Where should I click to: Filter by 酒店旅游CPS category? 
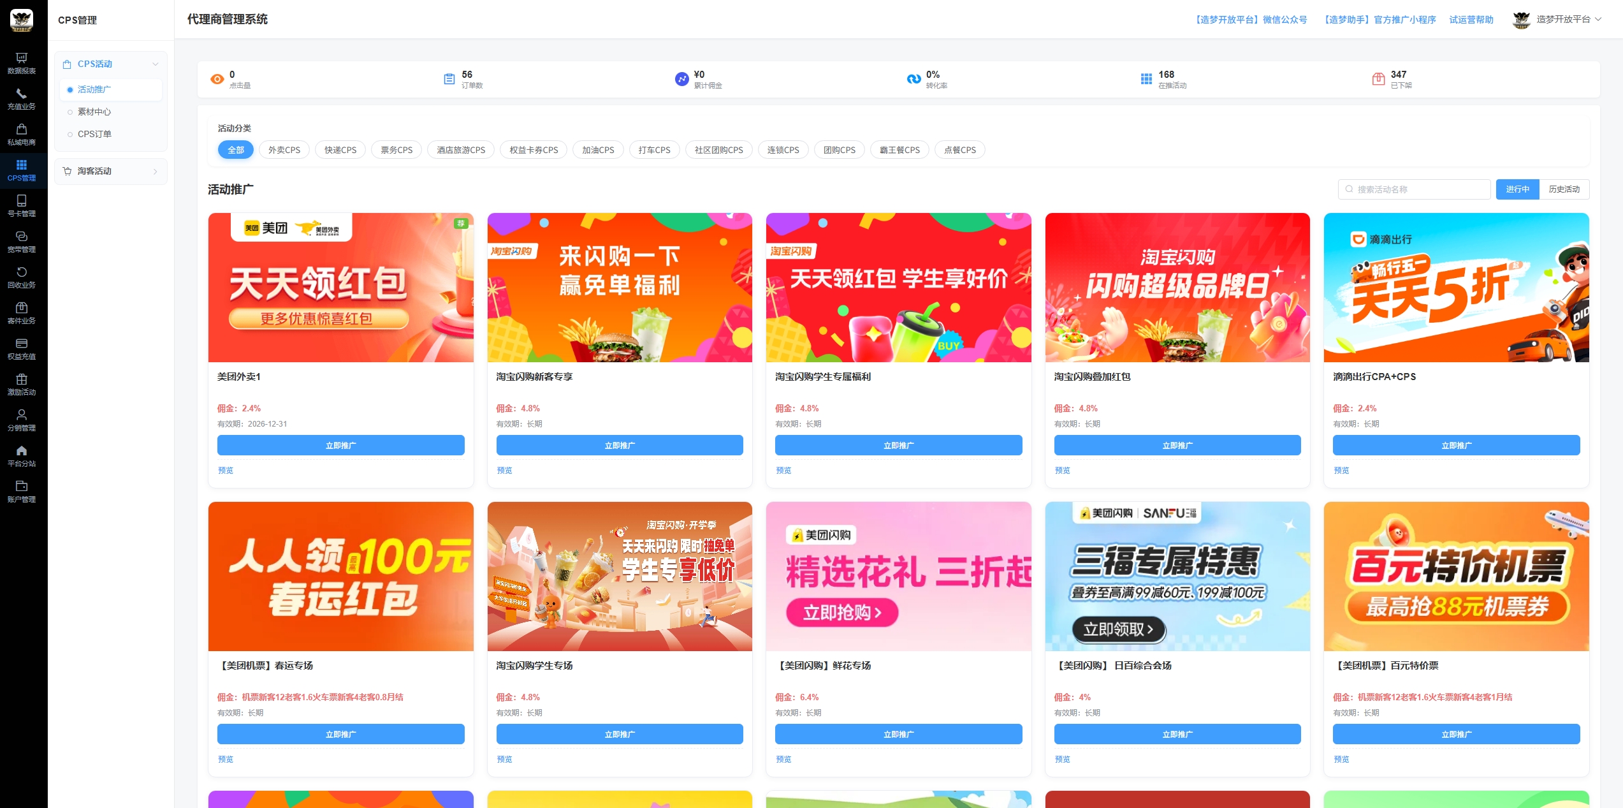[461, 150]
